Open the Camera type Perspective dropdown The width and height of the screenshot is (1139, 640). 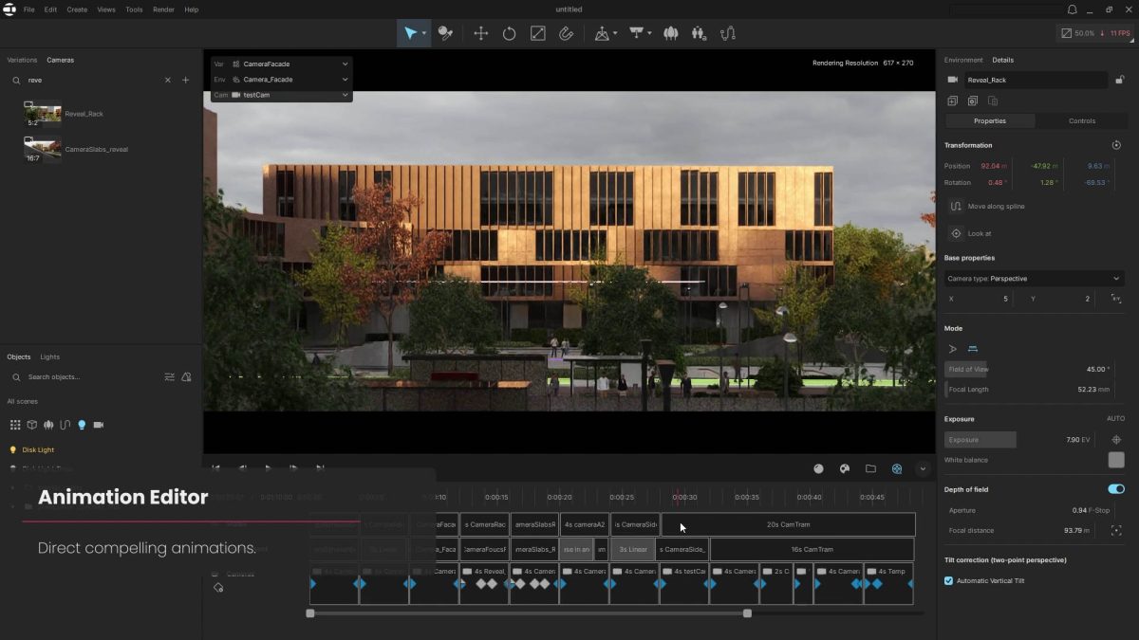1034,278
